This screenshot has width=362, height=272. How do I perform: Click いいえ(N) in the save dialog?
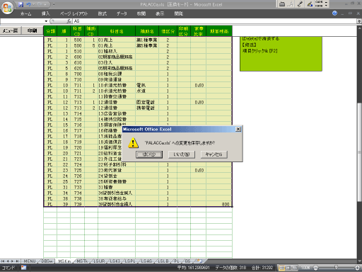click(x=182, y=154)
